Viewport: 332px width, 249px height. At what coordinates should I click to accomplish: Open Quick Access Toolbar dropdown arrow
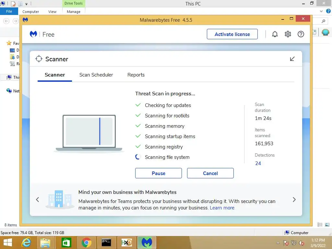[x=27, y=4]
